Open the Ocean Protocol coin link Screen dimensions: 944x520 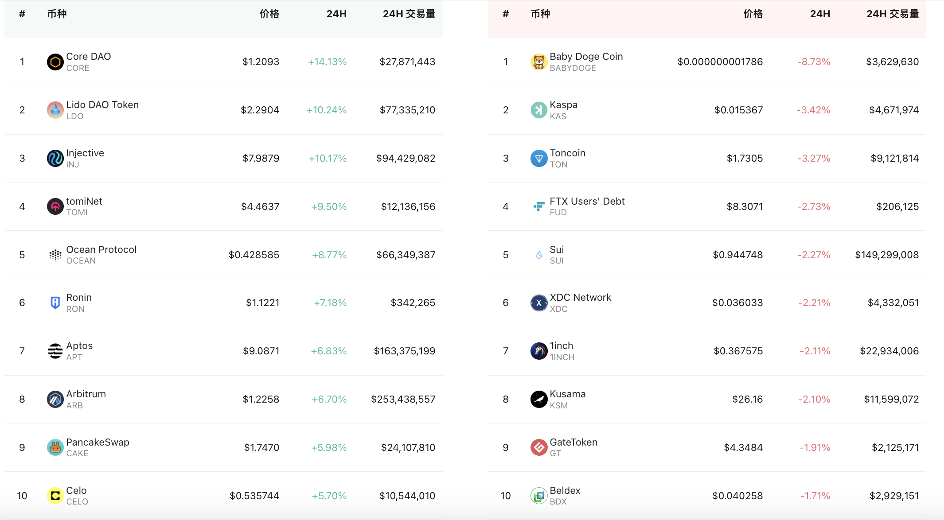pos(101,250)
